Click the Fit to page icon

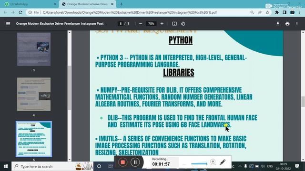point(174,24)
